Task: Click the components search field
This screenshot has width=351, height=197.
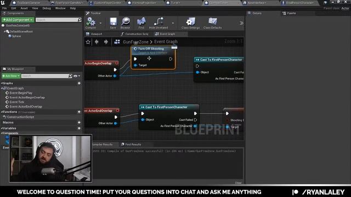Action: pos(58,20)
